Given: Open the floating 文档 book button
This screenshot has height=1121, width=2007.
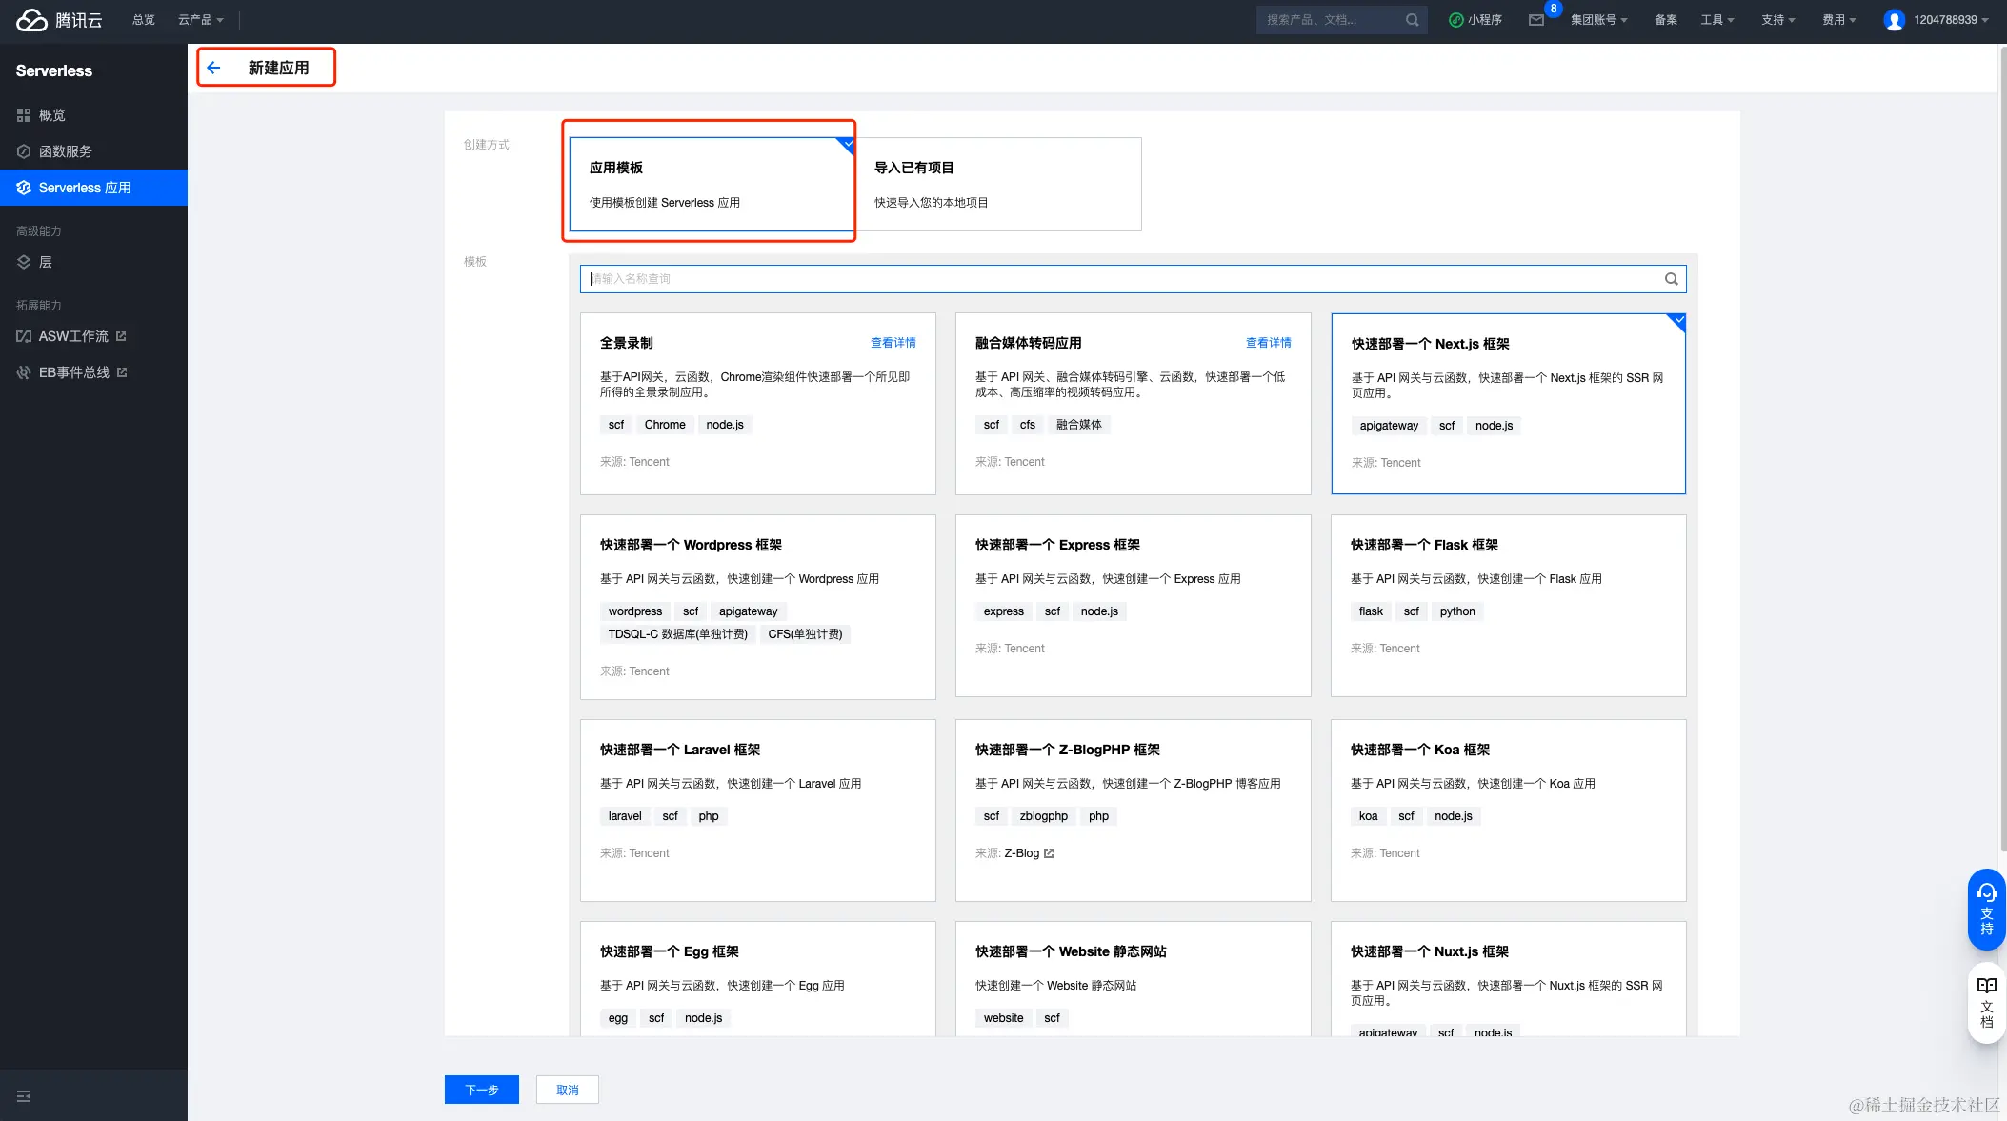Looking at the screenshot, I should [x=1986, y=1002].
